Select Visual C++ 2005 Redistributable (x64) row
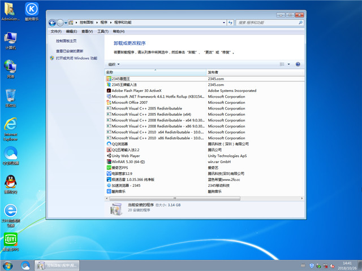This screenshot has width=362, height=271. tap(205, 114)
